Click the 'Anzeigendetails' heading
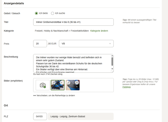Image resolution: width=168 pixels, height=122 pixels. (14, 3)
